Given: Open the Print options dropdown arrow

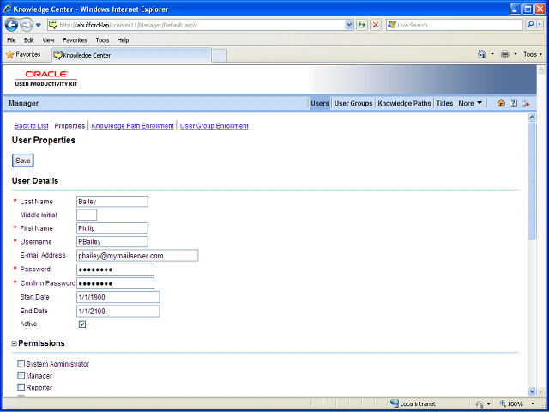Looking at the screenshot, I should click(x=515, y=54).
